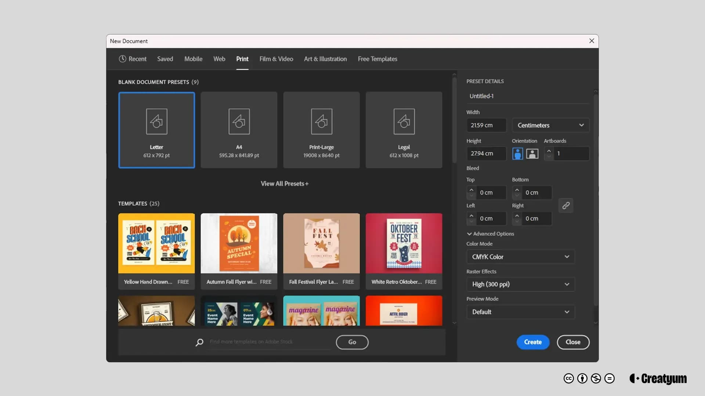Click the landscape orientation icon
The image size is (705, 396).
point(532,153)
